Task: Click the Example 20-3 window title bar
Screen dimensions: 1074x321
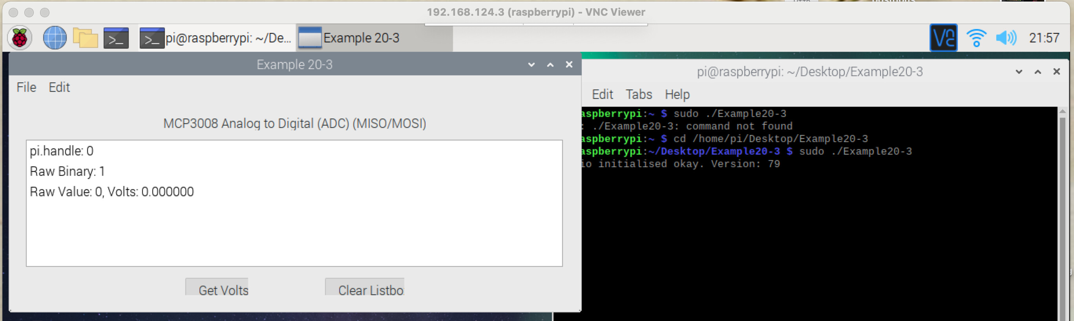Action: [x=294, y=65]
